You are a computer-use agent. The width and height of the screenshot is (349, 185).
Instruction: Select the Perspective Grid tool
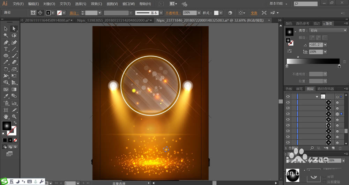(x=14, y=83)
